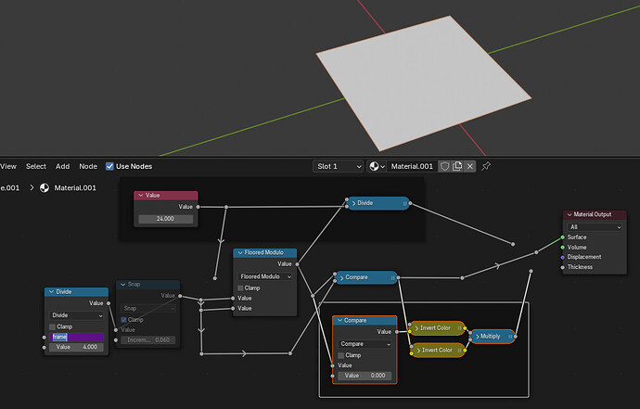The width and height of the screenshot is (640, 409).
Task: Click the Material.001 breadcrumb label
Action: (x=75, y=187)
